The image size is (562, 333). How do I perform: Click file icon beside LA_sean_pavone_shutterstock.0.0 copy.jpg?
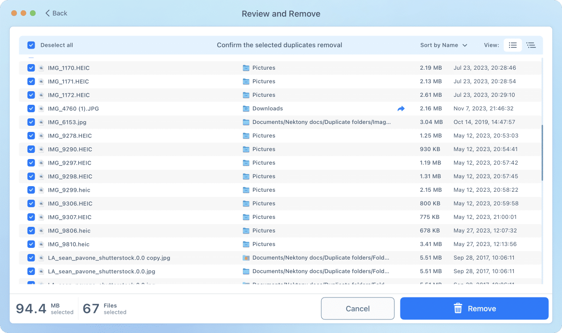tap(42, 258)
